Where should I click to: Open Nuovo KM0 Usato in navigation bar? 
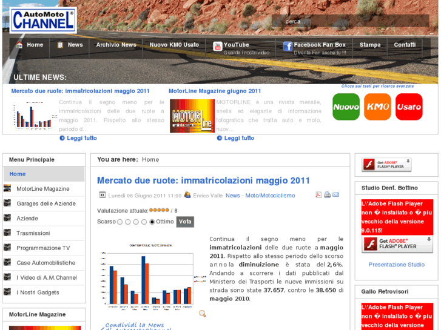click(x=174, y=45)
